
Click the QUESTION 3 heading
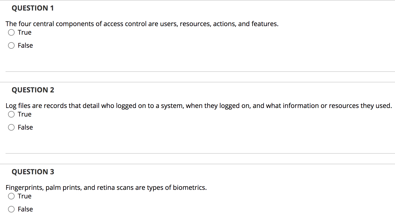click(x=33, y=172)
